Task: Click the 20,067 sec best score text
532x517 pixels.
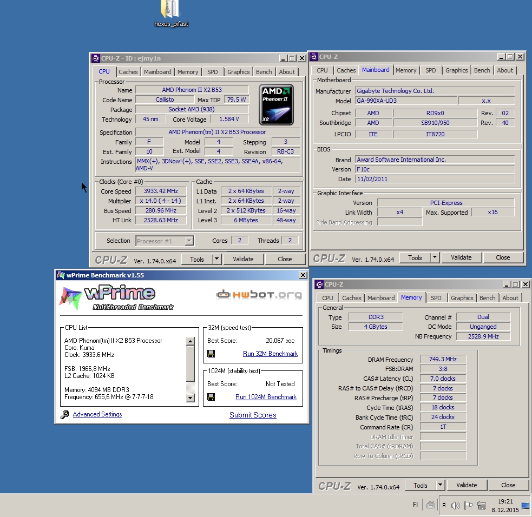Action: tap(280, 341)
